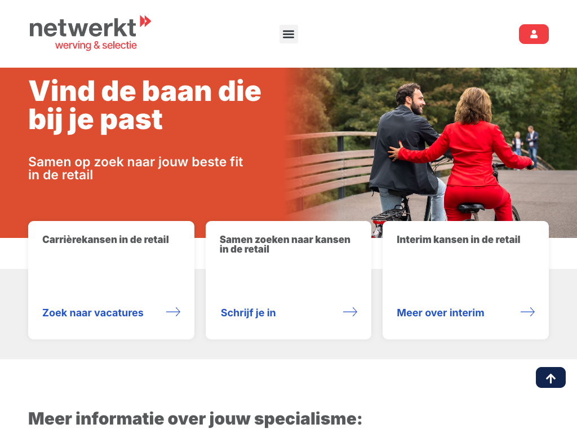Click the arrow beside Zoek naar vacatures

point(173,312)
